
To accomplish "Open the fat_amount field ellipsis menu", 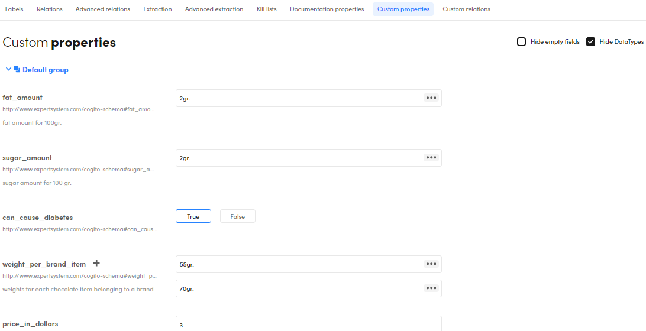I will [x=431, y=98].
